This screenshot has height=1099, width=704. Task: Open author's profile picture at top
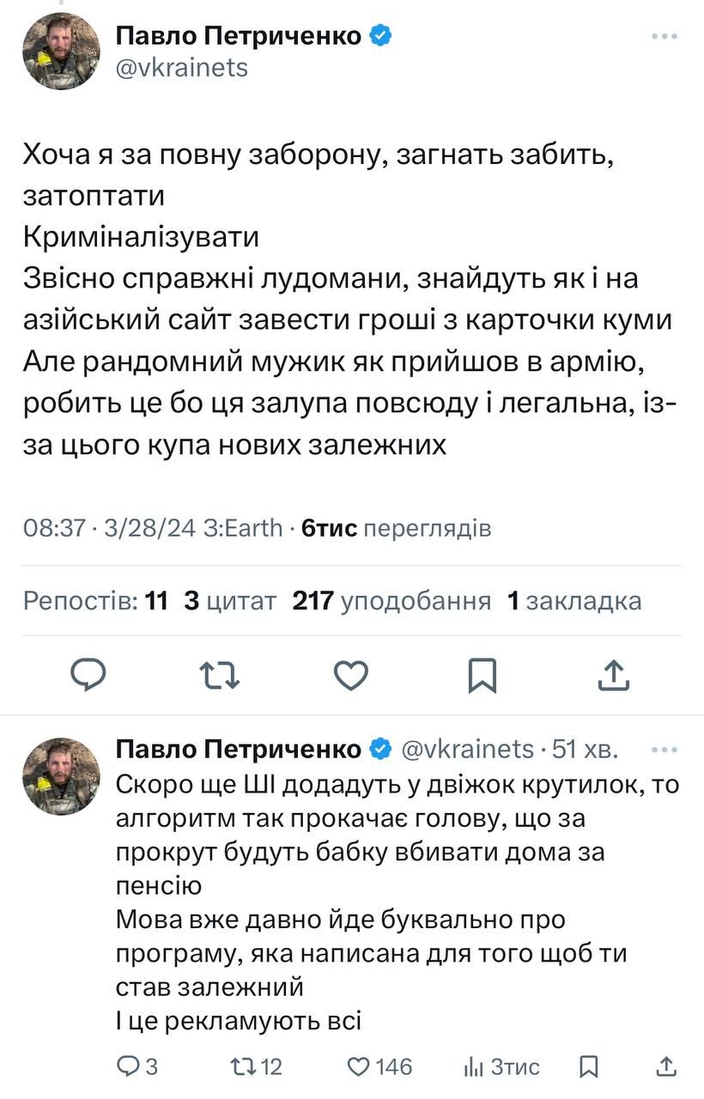61,52
